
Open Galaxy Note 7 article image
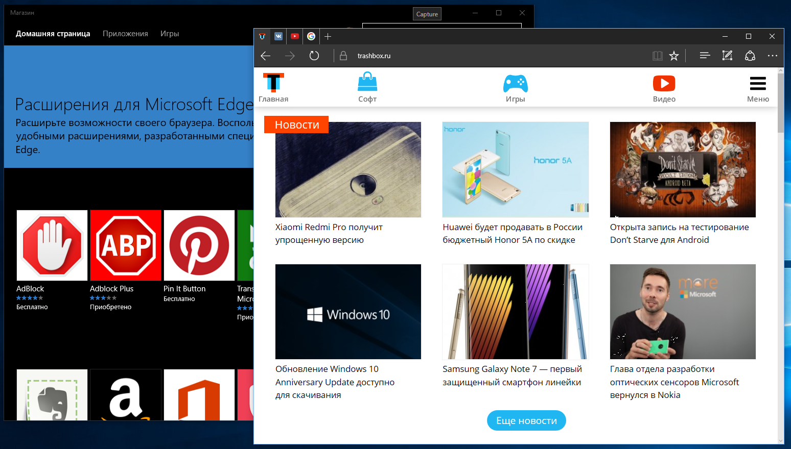516,312
